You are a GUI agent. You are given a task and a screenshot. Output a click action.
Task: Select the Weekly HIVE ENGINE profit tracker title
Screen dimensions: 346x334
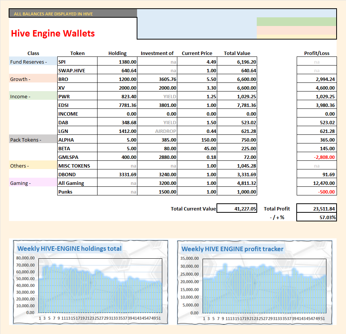[232, 249]
